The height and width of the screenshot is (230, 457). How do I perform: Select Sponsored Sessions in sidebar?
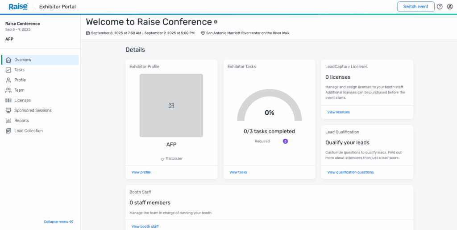click(40, 111)
